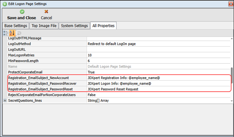Click the Save and Close green check icon

22,11
